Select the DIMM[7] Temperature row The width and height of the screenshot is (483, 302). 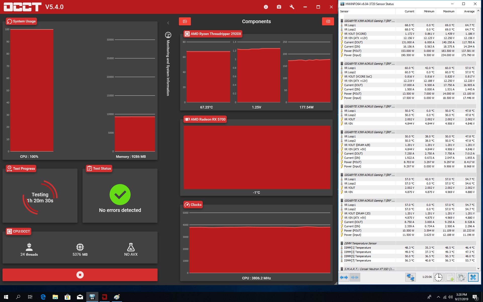408,260
